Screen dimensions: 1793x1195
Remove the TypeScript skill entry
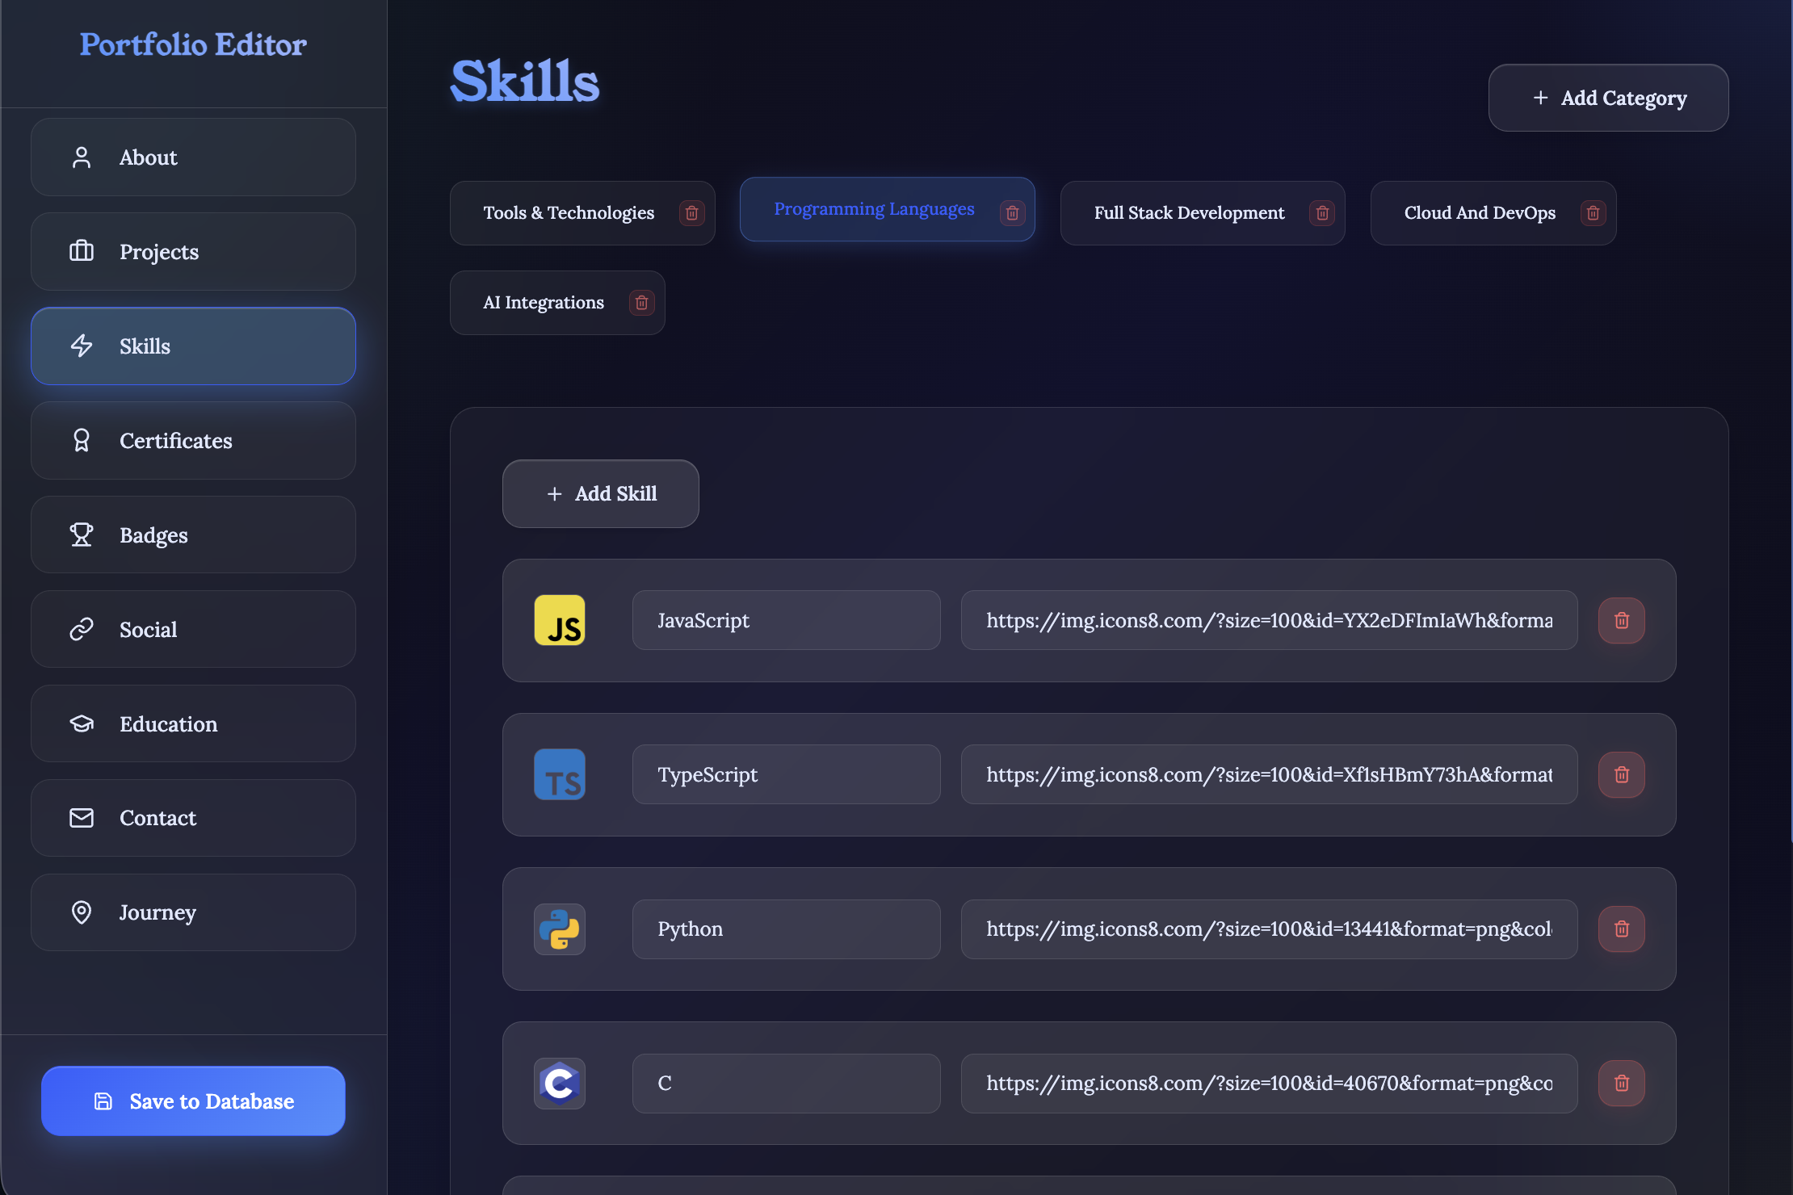[x=1621, y=774]
